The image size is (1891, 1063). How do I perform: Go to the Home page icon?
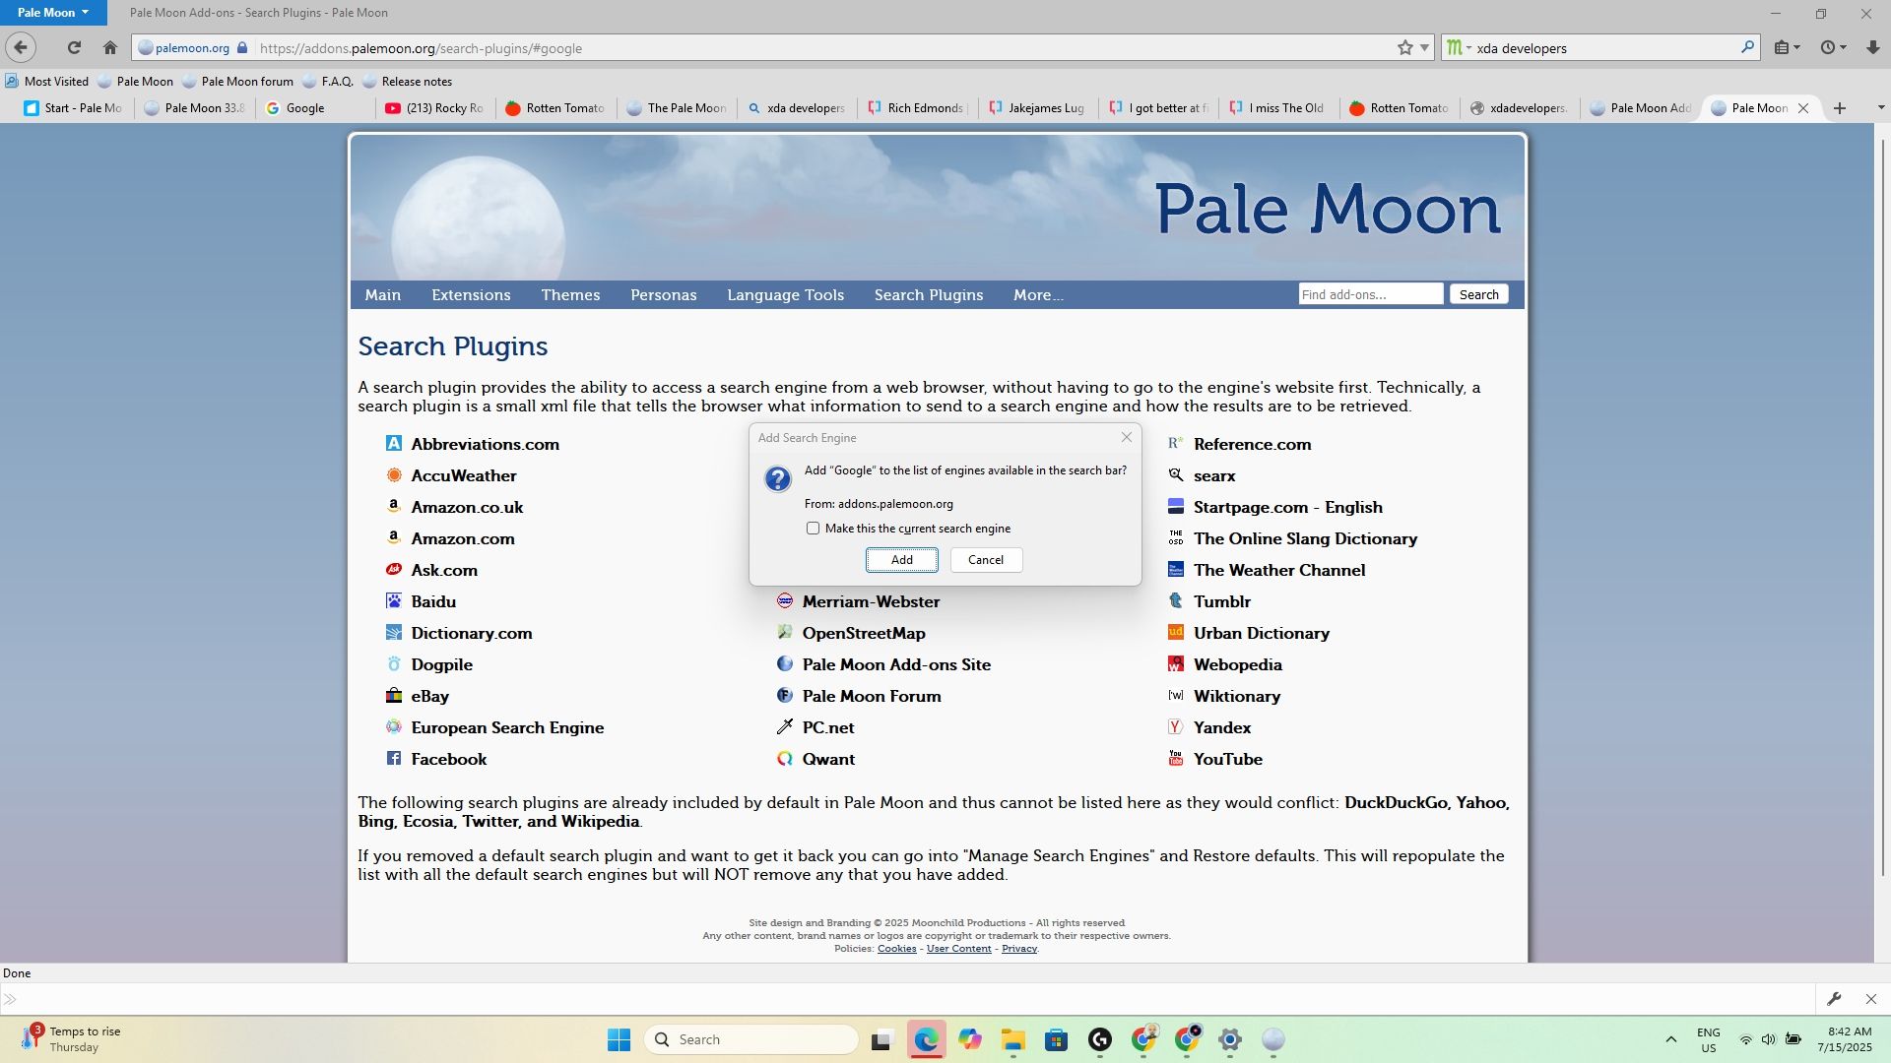pos(110,47)
